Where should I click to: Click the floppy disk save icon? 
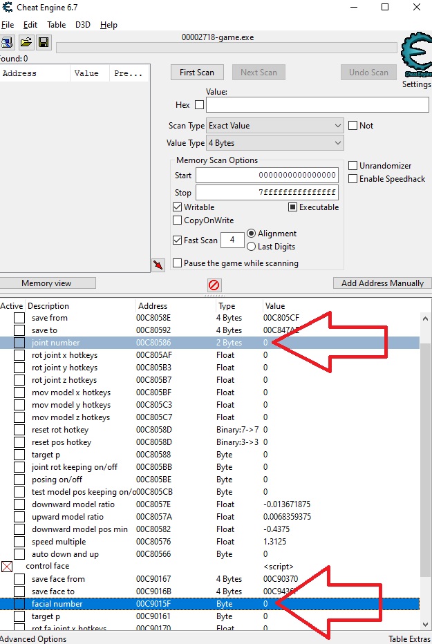pyautogui.click(x=44, y=42)
